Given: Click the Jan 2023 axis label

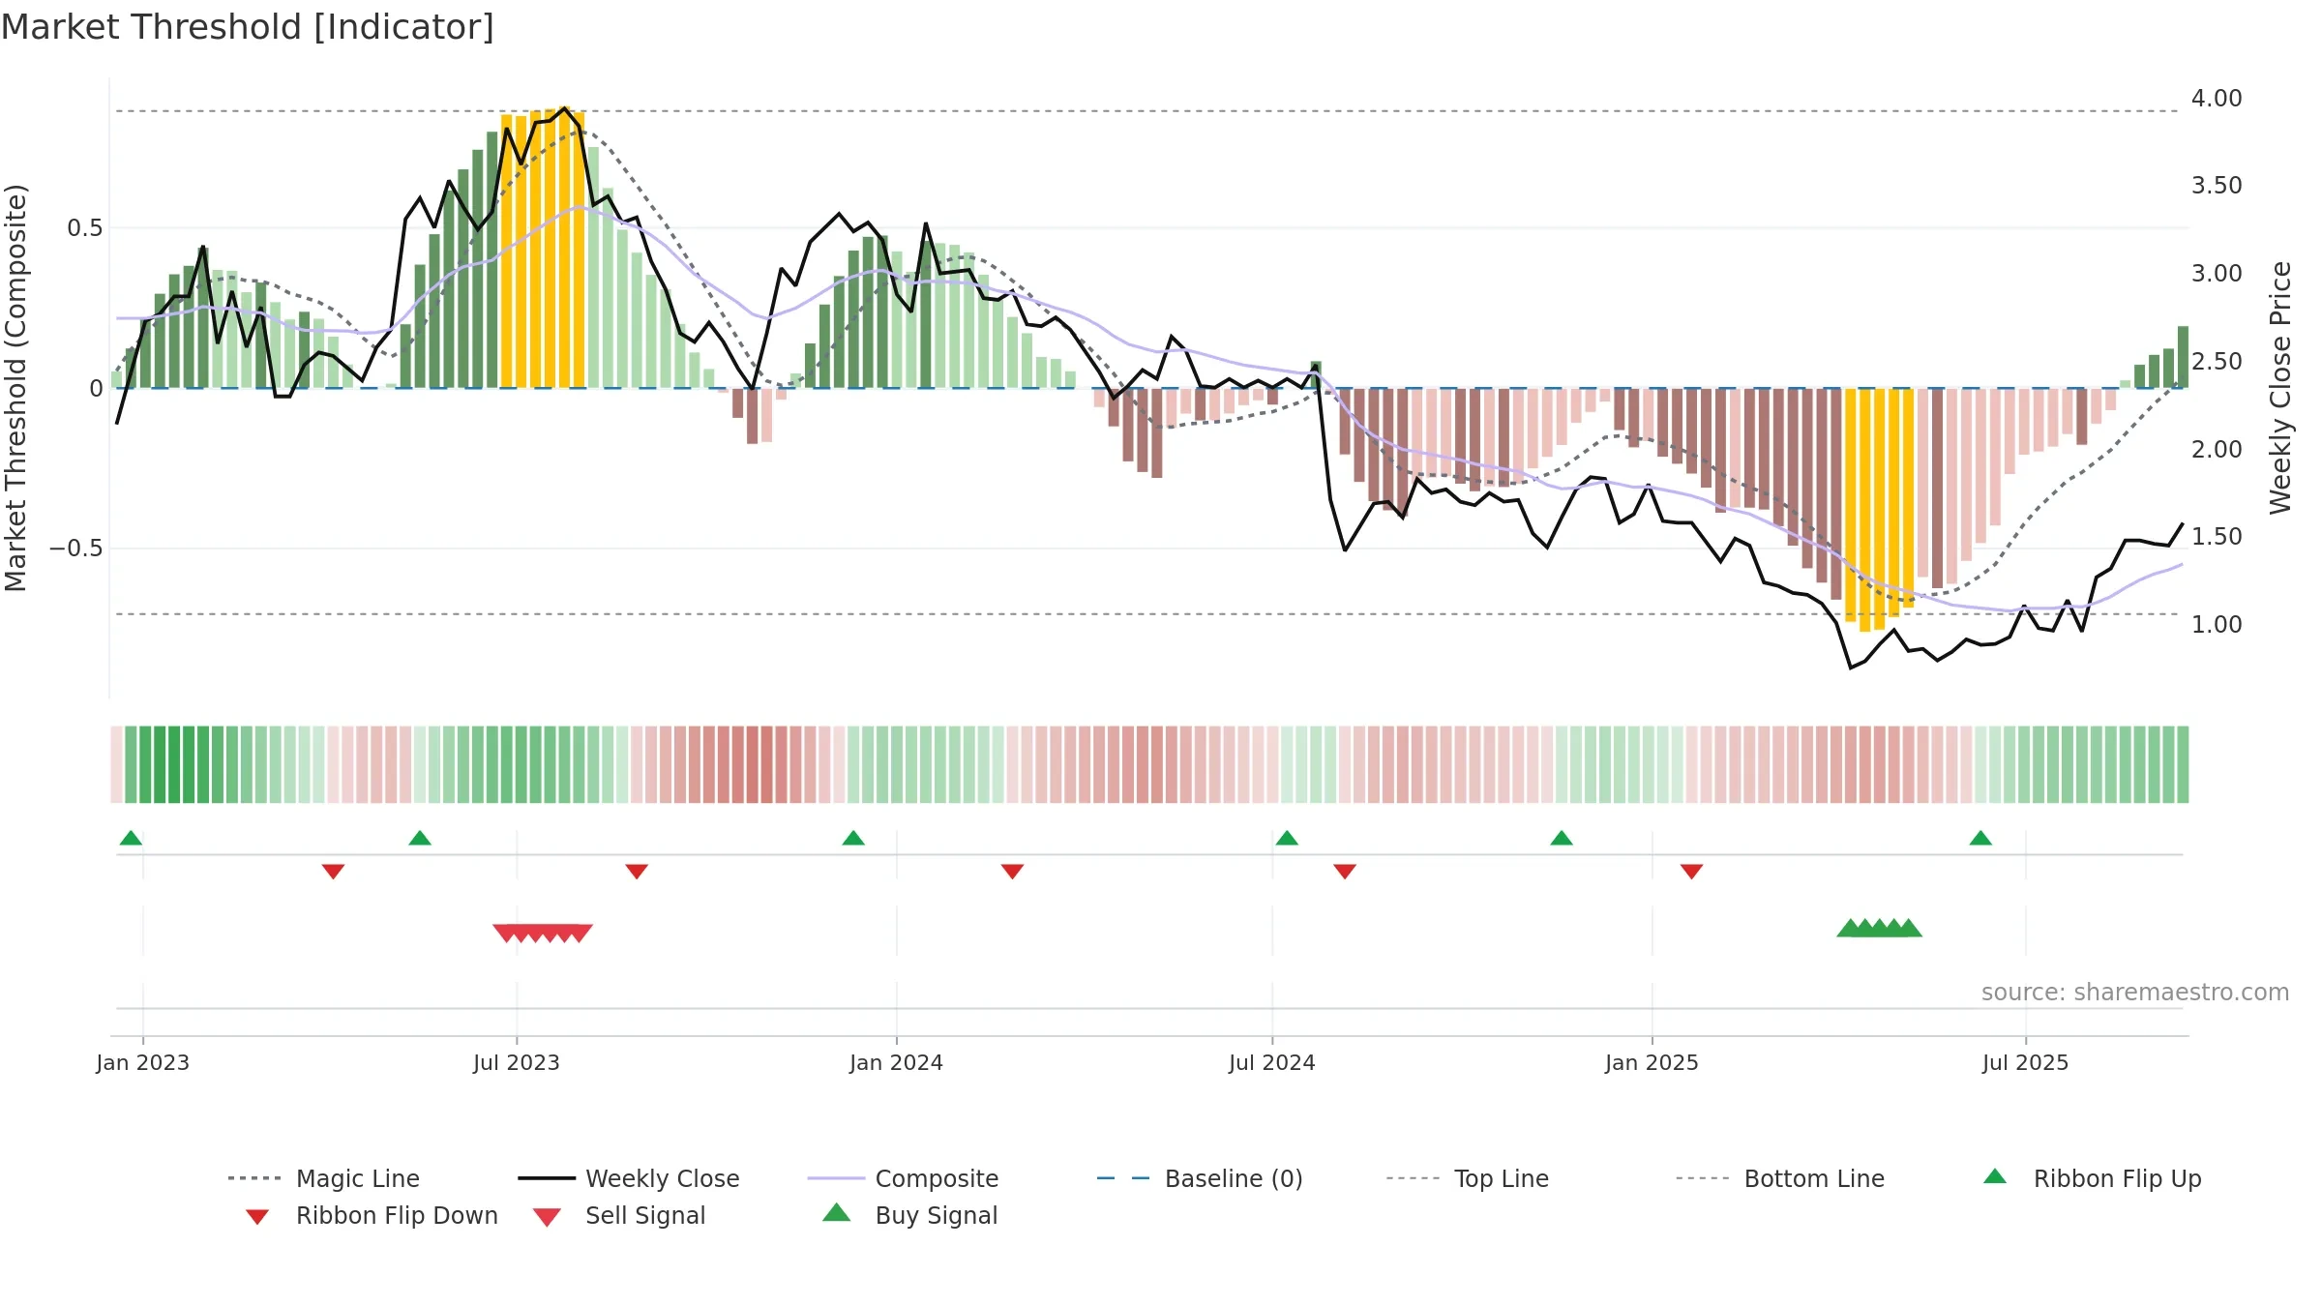Looking at the screenshot, I should [143, 1062].
